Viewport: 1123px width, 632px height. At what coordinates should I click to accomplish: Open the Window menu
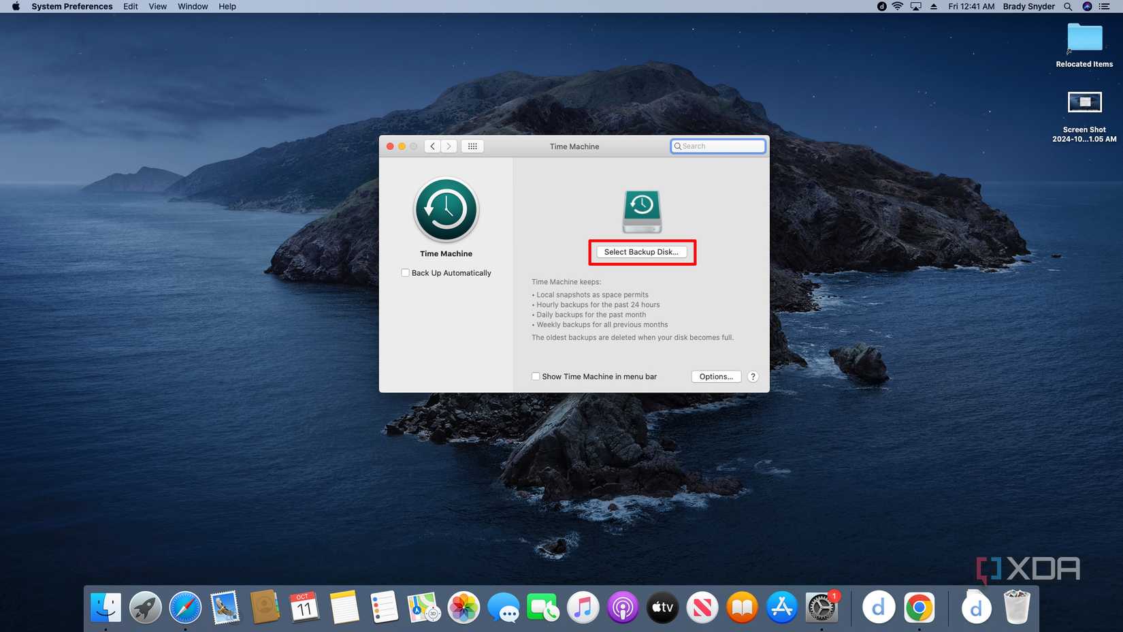point(193,6)
